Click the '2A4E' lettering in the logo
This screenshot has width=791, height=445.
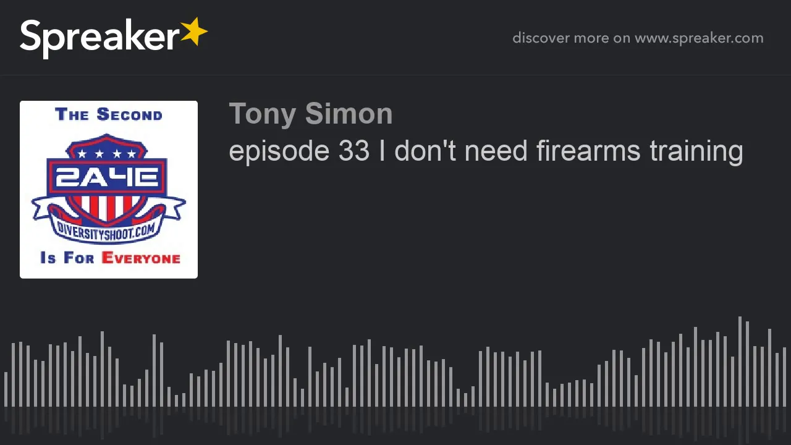[107, 179]
